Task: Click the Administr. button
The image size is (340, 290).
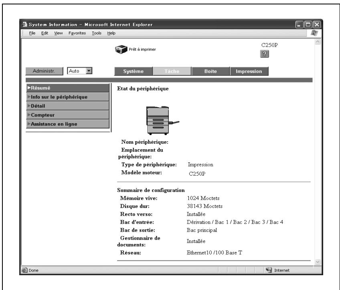Action: click(44, 71)
